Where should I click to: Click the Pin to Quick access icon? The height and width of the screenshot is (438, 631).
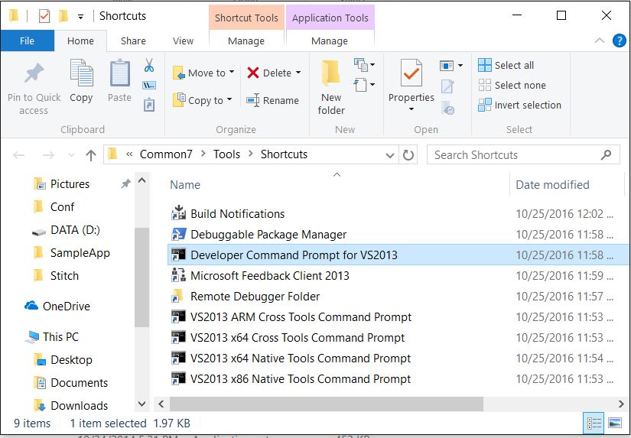[34, 74]
